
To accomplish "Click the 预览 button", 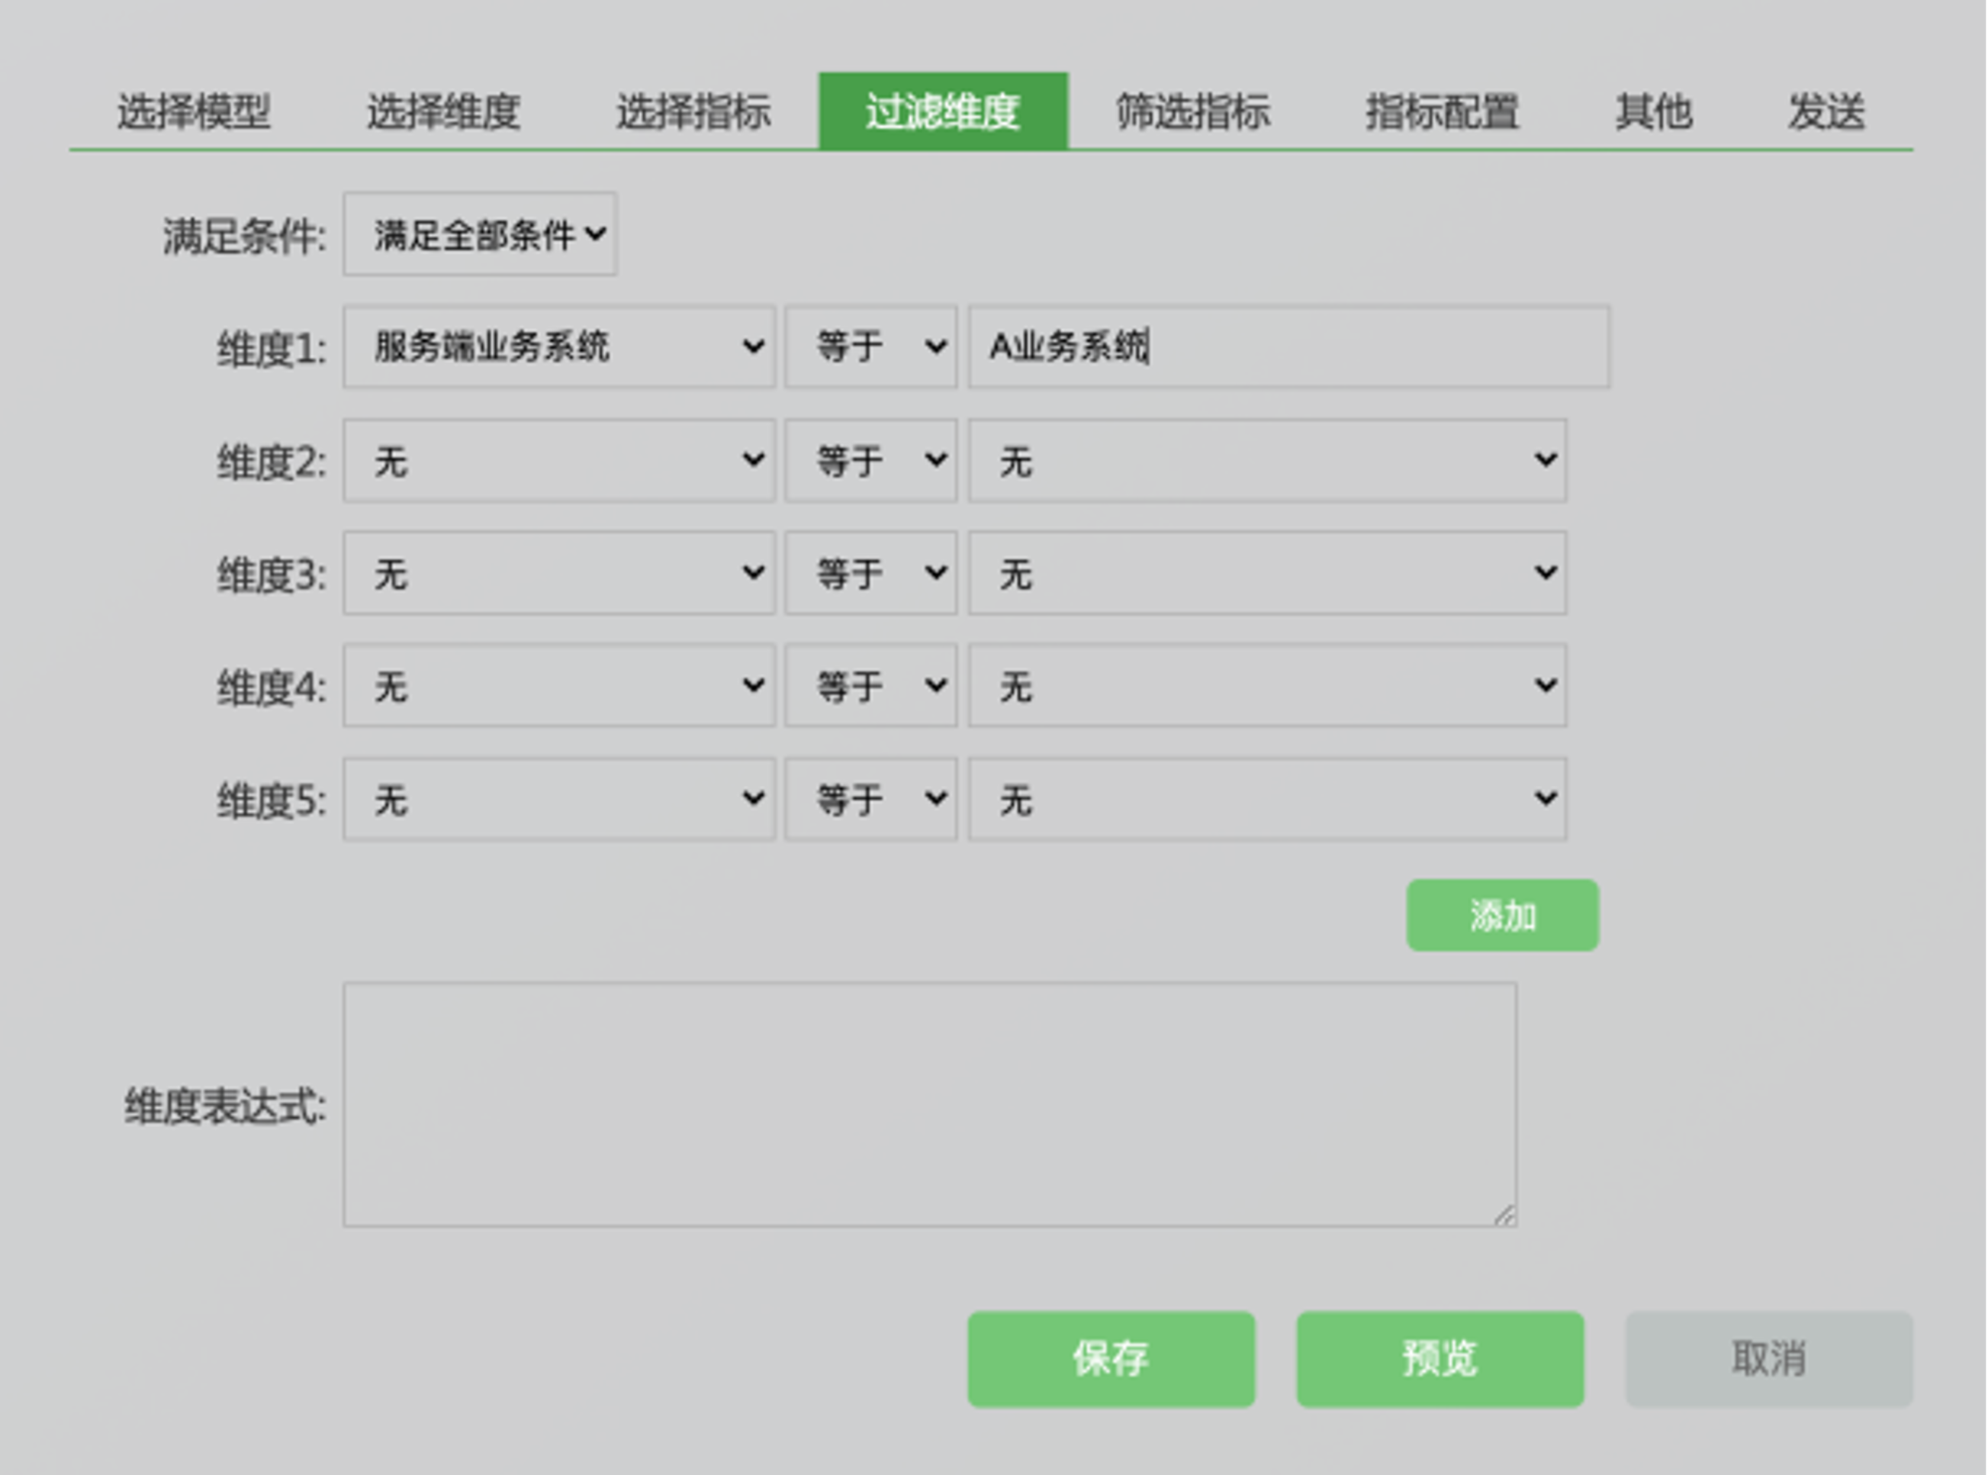I will click(x=1440, y=1359).
